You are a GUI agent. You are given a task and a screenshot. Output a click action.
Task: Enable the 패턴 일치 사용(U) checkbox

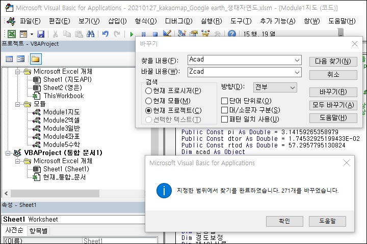pos(224,119)
